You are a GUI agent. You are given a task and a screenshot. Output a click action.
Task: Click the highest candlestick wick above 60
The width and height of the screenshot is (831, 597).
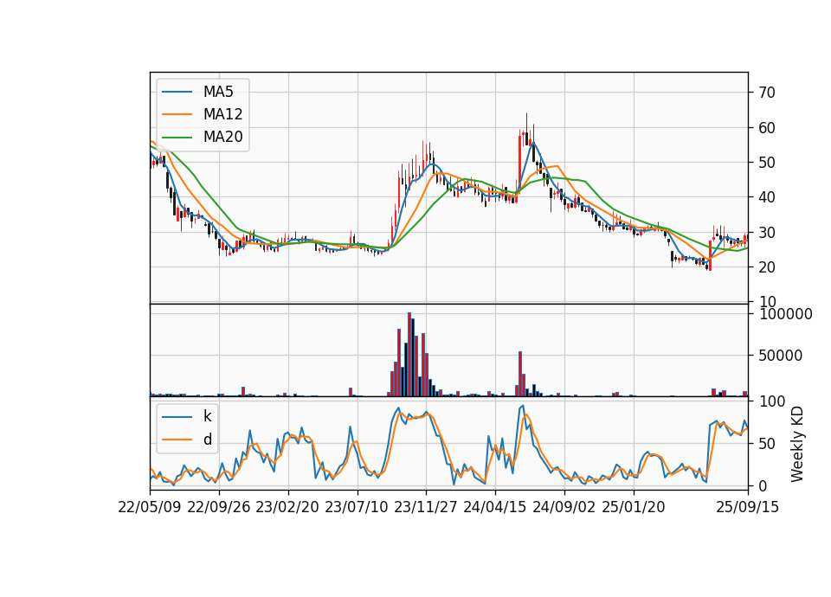(x=526, y=123)
